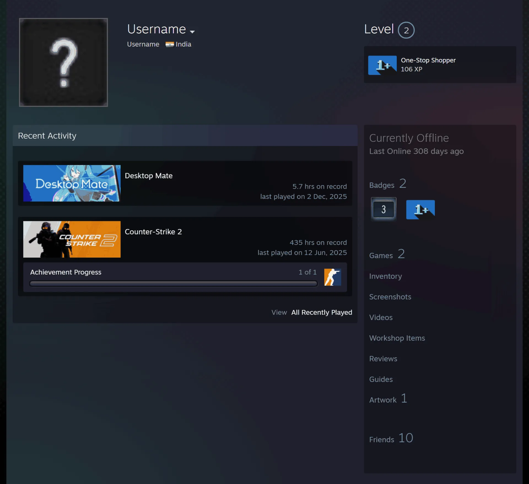
Task: Click 'last played on 2 Dec, 2025'
Action: [x=303, y=196]
